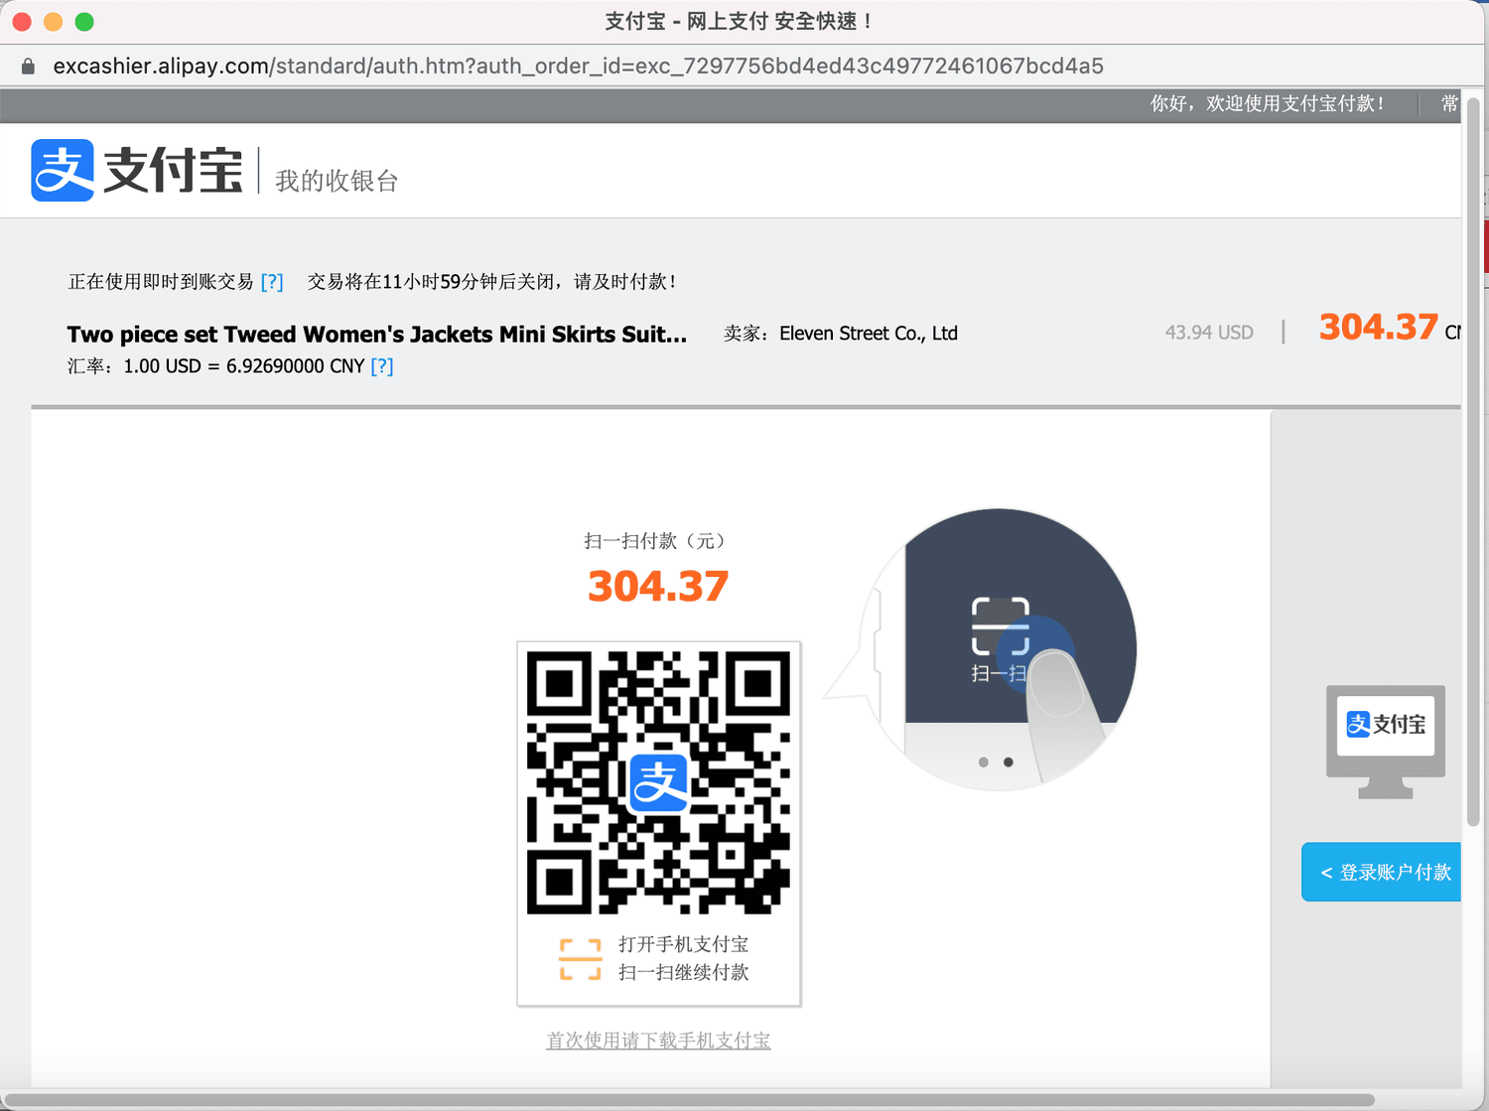Click the yellow window minimize button

(54, 22)
